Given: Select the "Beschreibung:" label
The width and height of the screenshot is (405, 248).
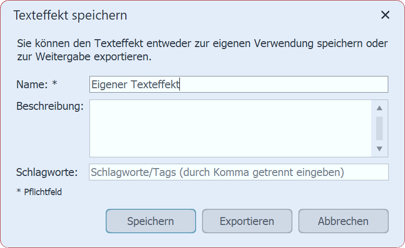Looking at the screenshot, I should coord(50,106).
